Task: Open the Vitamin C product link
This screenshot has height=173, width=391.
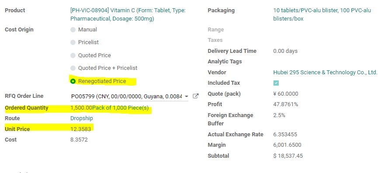Action: click(x=128, y=14)
